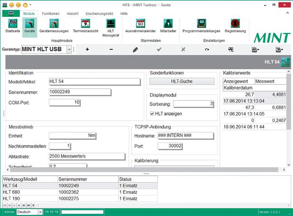Click the first yellow quick access icon
The width and height of the screenshot is (293, 216).
(x=12, y=5)
